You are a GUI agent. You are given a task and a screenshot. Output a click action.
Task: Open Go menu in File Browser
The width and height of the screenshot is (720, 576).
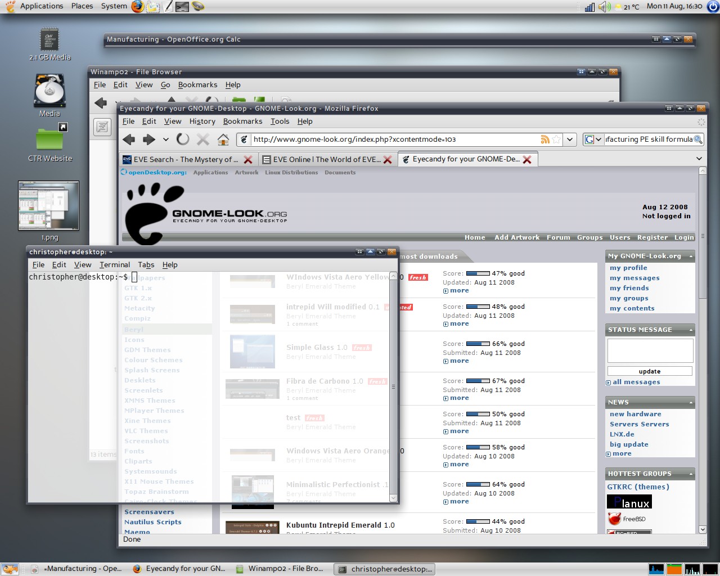[x=165, y=85]
